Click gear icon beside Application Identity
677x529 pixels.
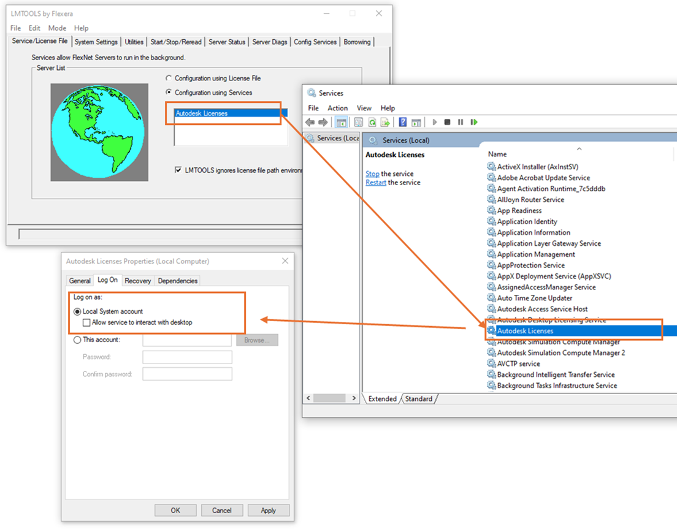[x=491, y=221]
